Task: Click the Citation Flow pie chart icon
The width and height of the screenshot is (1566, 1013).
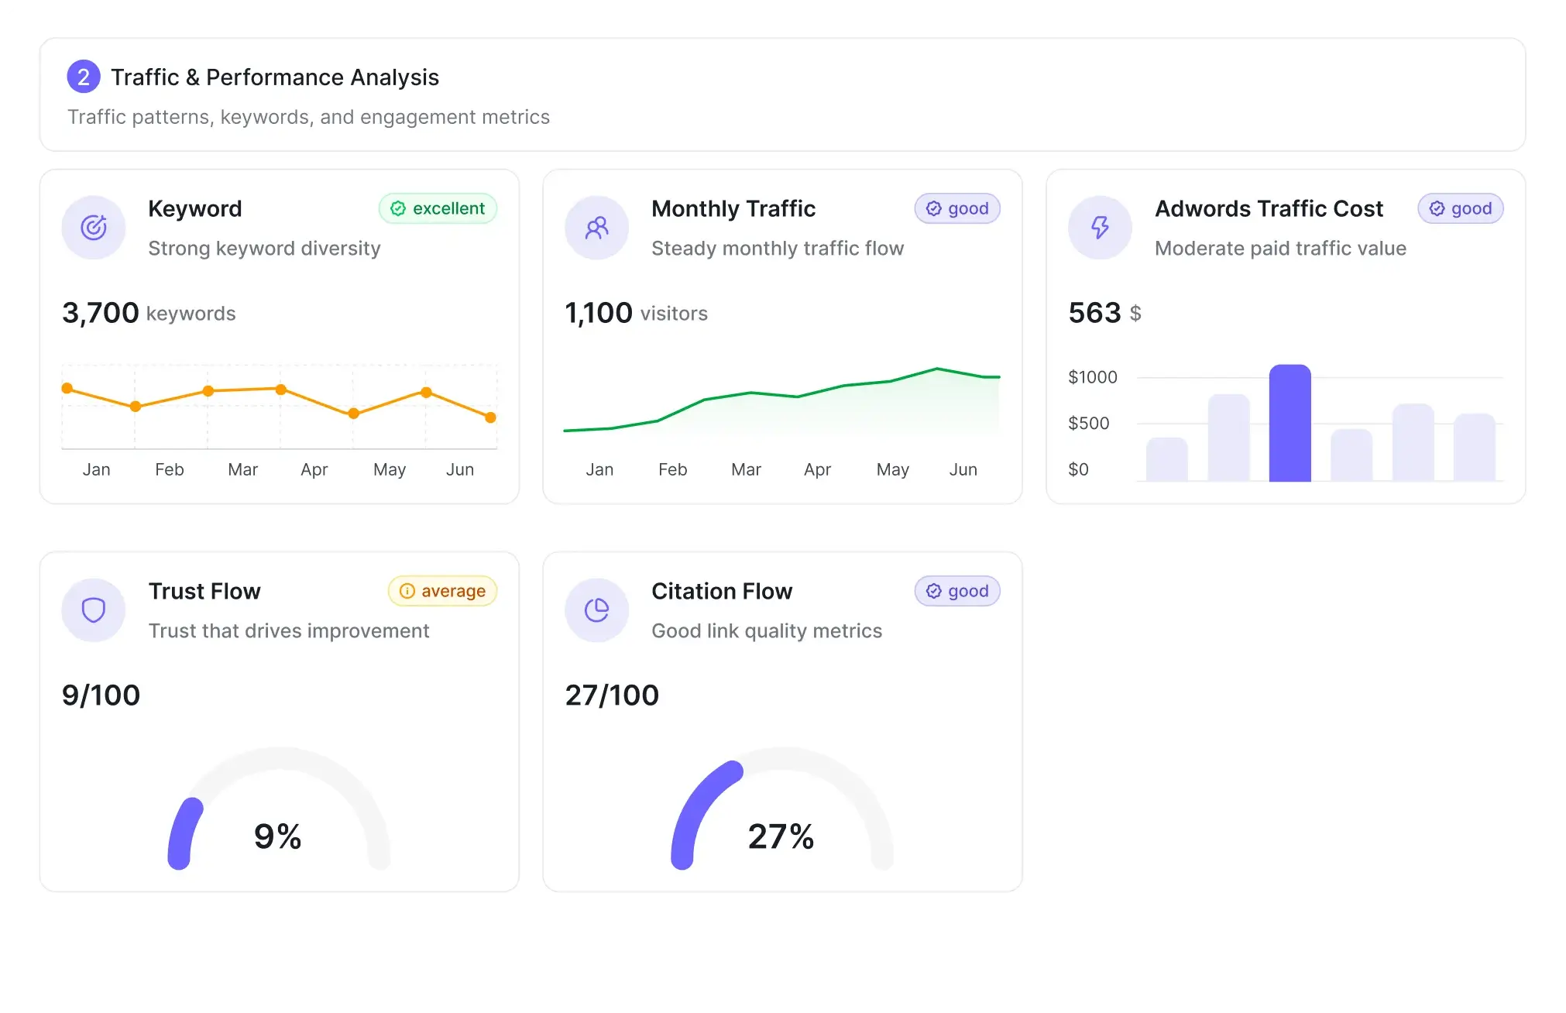Action: [x=596, y=610]
